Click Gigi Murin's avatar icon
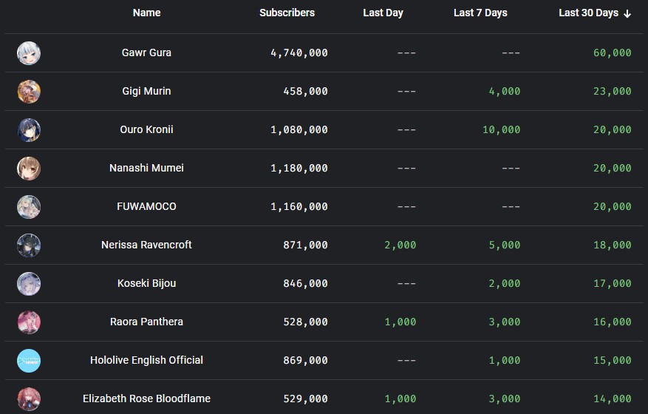Screen dimensions: 648x414 coord(29,92)
